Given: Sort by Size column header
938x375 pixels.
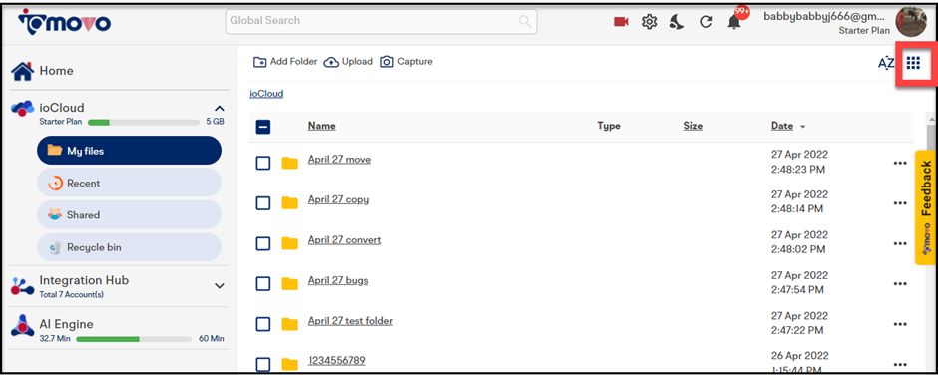Looking at the screenshot, I should tap(693, 126).
